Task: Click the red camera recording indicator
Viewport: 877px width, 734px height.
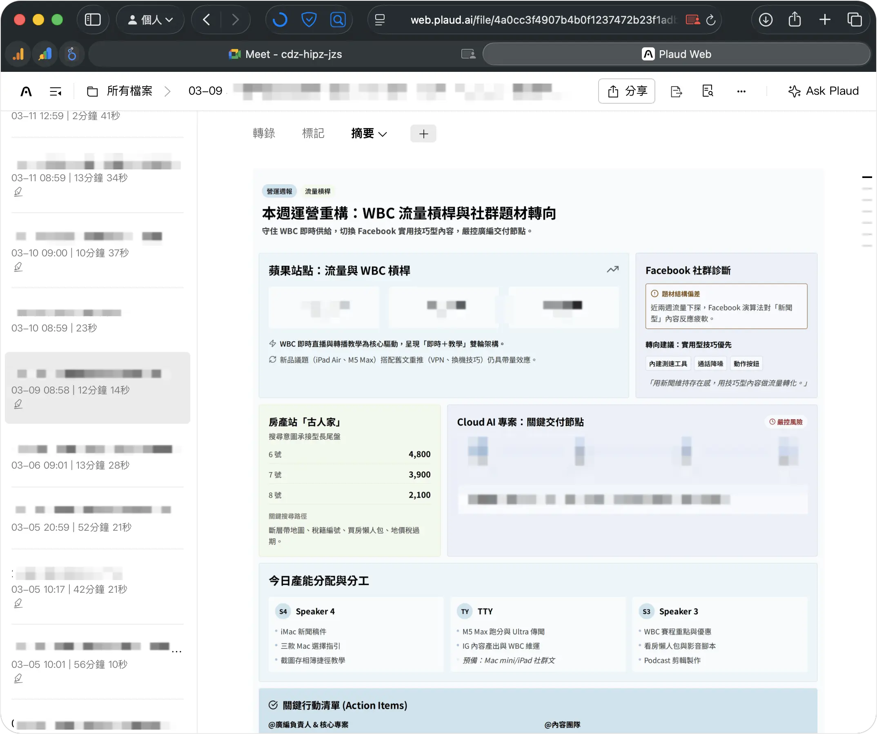Action: click(693, 20)
